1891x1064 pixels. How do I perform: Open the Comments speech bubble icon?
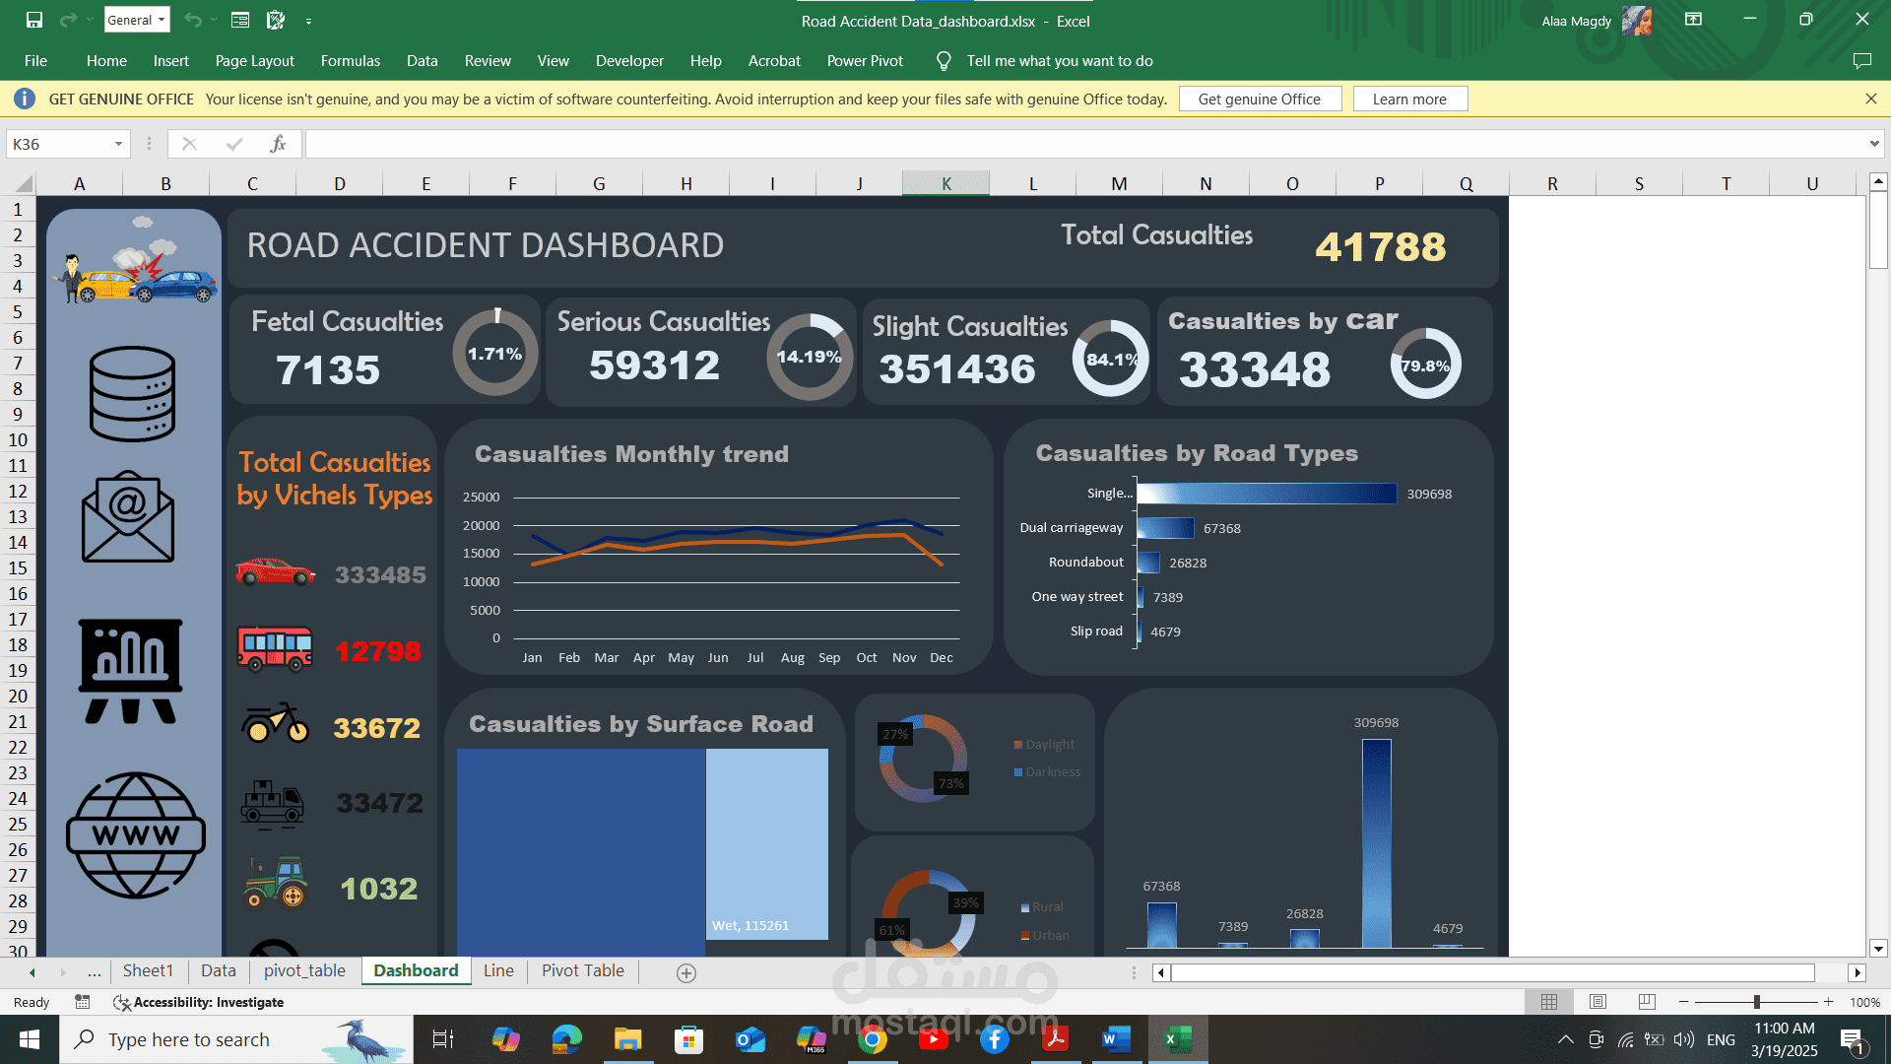pyautogui.click(x=1861, y=61)
